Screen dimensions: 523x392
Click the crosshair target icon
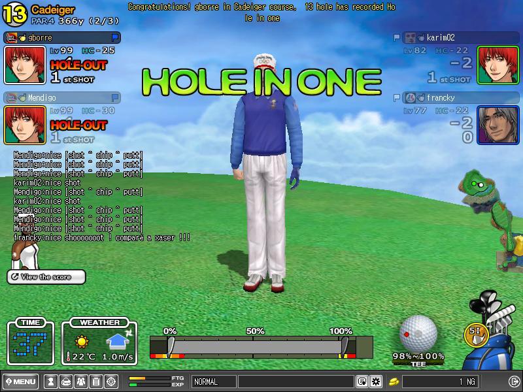tap(111, 382)
